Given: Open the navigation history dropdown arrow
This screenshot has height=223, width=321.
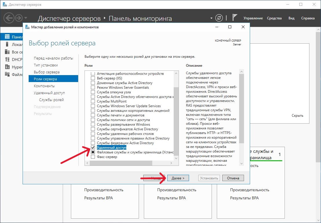Looking at the screenshot, I should 26,18.
